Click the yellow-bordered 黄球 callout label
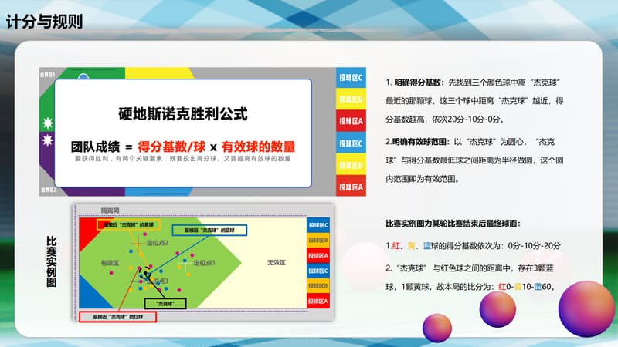This screenshot has height=347, width=618. (127, 224)
